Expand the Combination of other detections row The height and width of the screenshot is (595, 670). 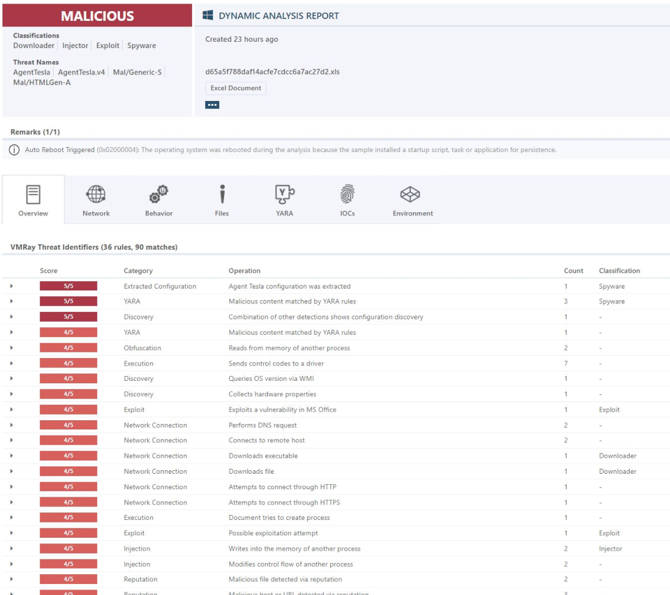pos(12,317)
